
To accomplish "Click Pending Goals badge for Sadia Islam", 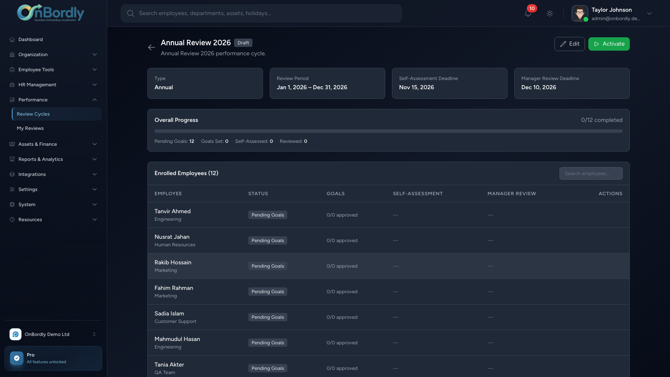I will 268,317.
